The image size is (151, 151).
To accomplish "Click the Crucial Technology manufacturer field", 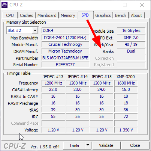I will tap(65, 44).
